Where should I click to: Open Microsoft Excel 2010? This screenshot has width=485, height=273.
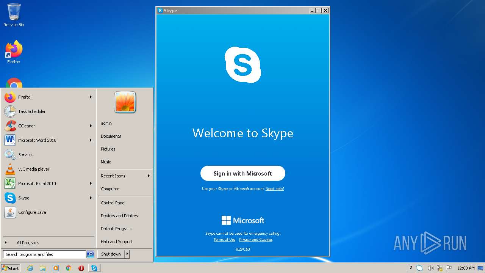click(x=48, y=184)
